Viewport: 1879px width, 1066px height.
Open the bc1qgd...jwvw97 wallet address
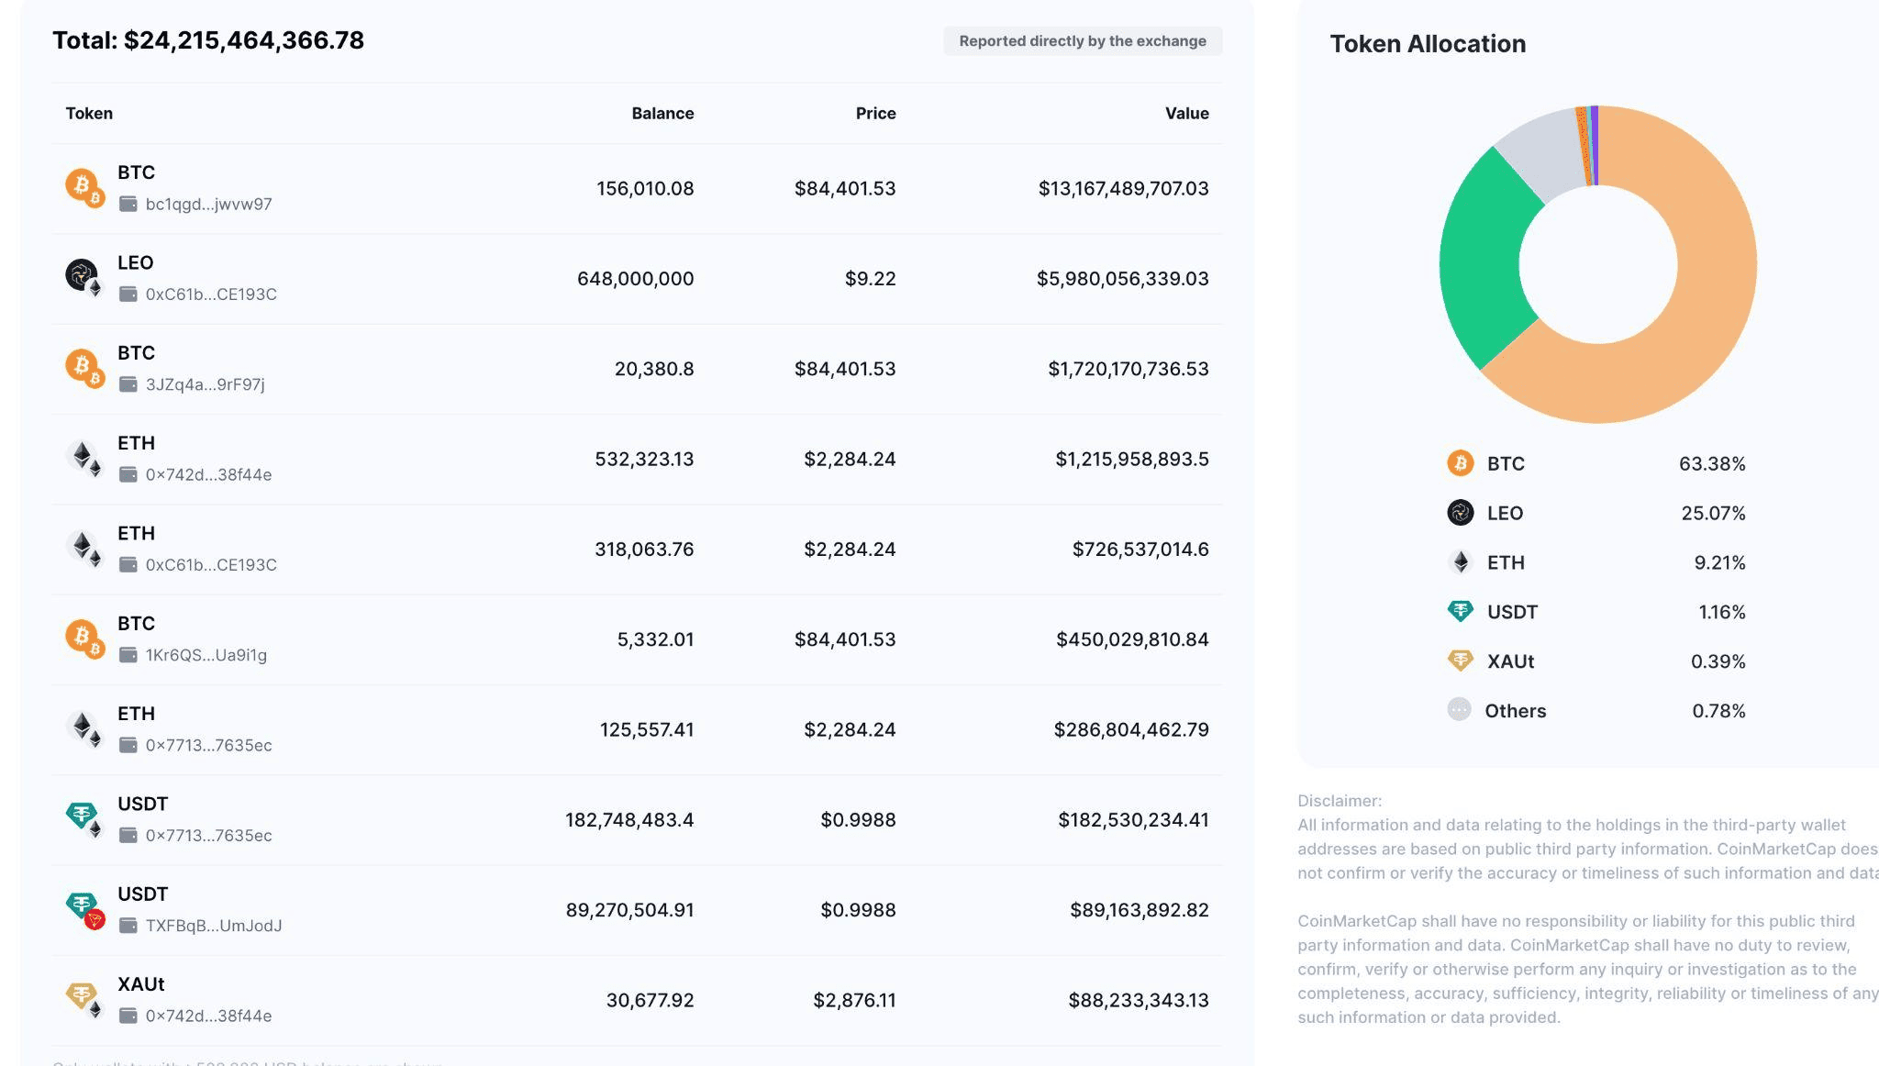point(208,205)
